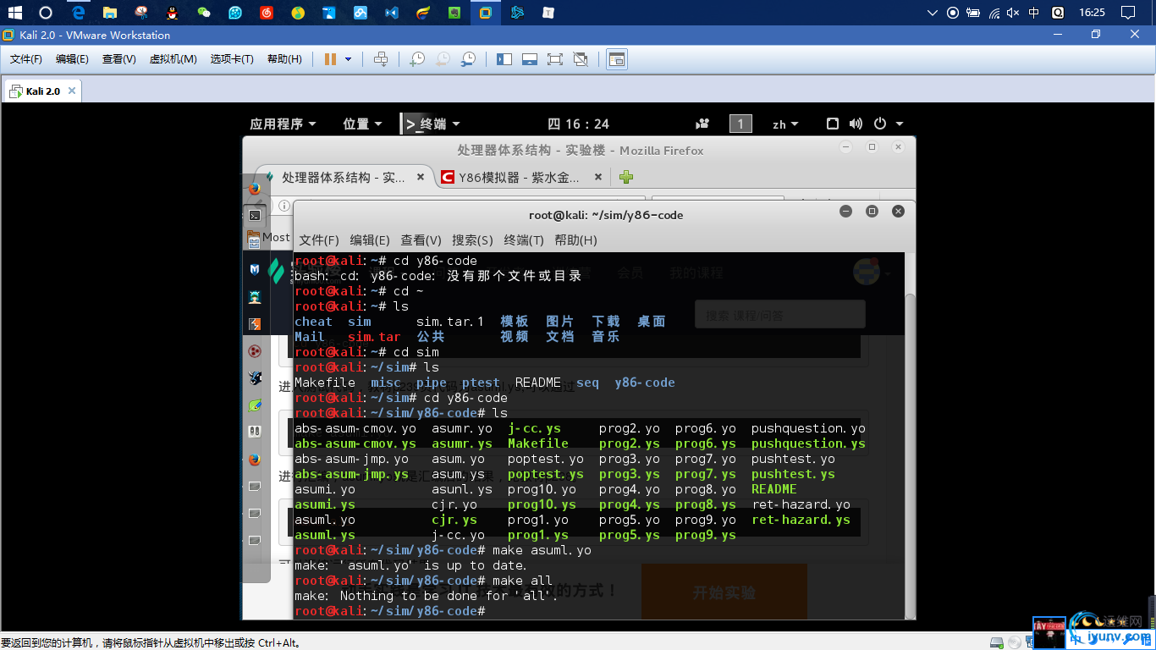The width and height of the screenshot is (1156, 650).
Task: Switch to the Y86模拟器 Firefox tab
Action: pyautogui.click(x=519, y=178)
